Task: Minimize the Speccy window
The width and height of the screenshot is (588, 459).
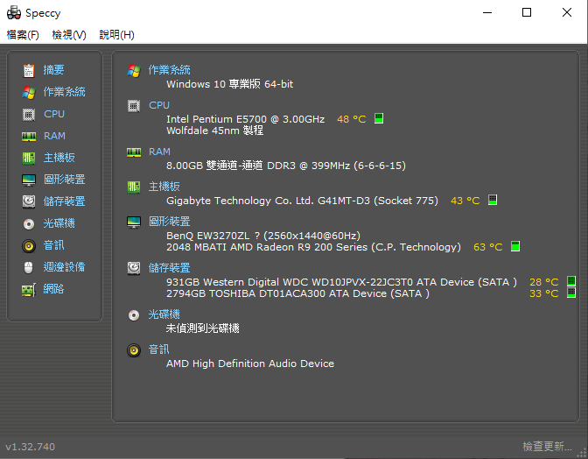Action: click(x=487, y=12)
